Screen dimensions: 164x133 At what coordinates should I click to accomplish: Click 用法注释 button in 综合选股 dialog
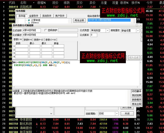pos(79,20)
